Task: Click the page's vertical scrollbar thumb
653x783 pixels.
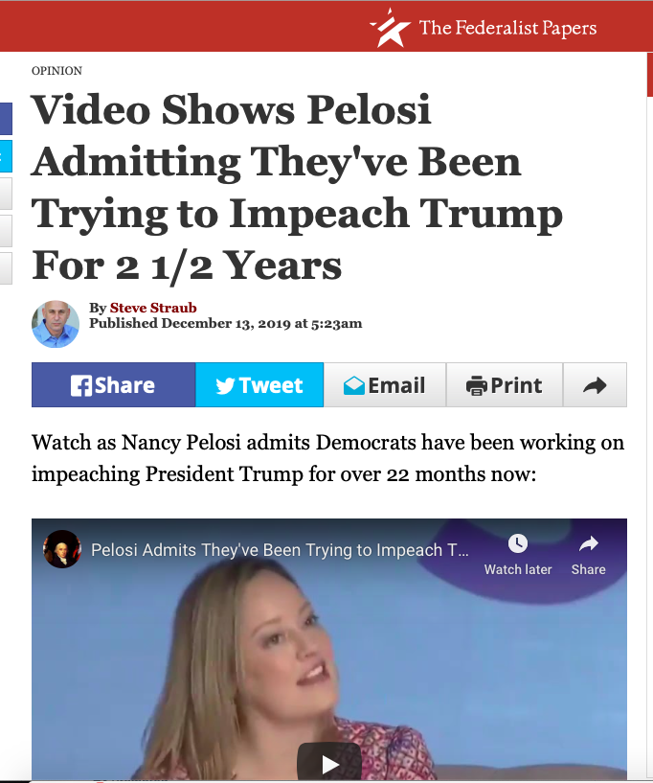Action: coord(650,75)
